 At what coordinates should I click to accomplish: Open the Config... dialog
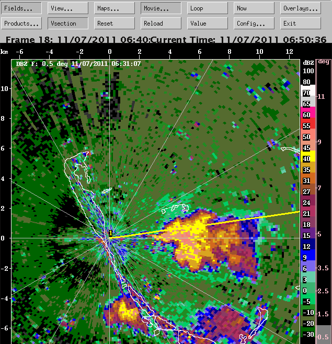pyautogui.click(x=254, y=23)
